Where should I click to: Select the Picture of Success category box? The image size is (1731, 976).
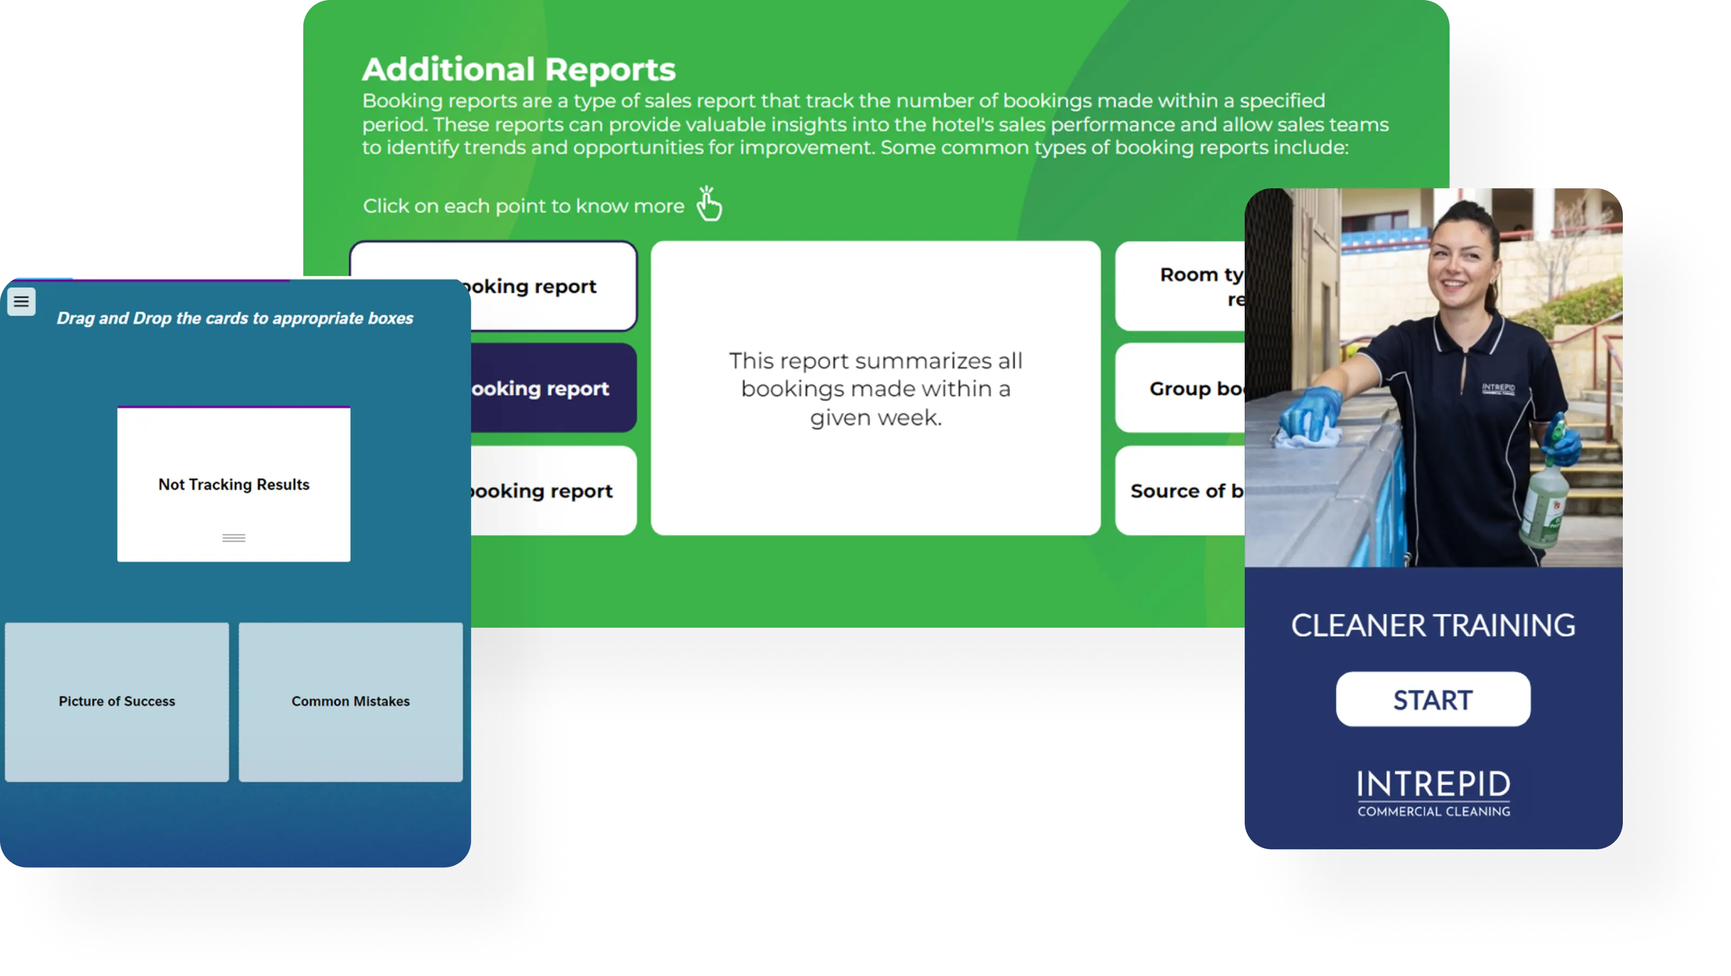[118, 700]
